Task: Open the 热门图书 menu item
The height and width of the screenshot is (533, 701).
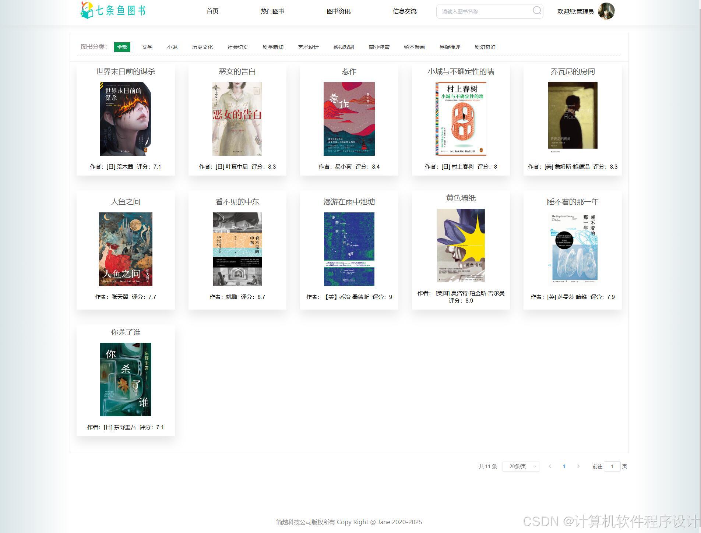Action: click(x=272, y=11)
